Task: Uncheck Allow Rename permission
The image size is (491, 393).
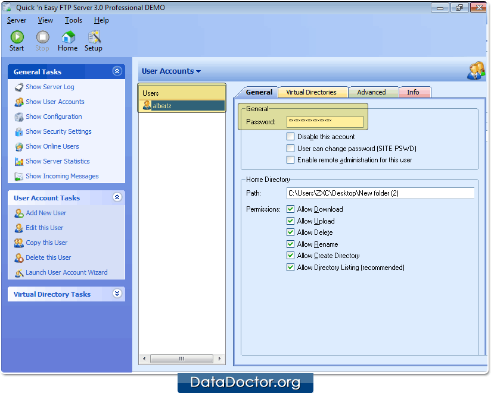Action: tap(290, 244)
